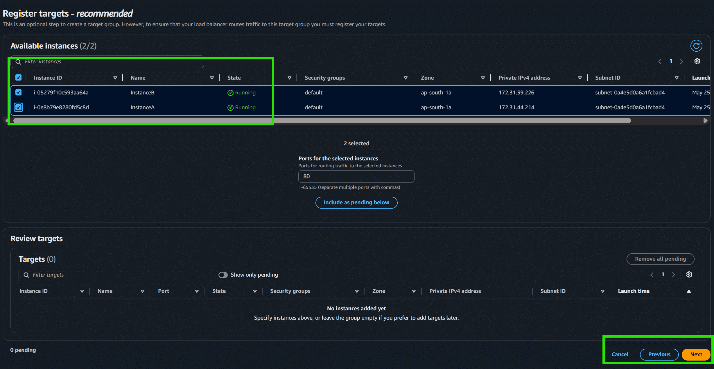This screenshot has height=369, width=714.
Task: Sort available instances by Instance ID
Action: pos(115,78)
